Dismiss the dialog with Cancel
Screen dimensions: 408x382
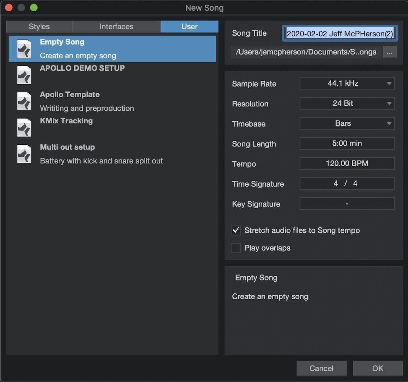coord(321,368)
